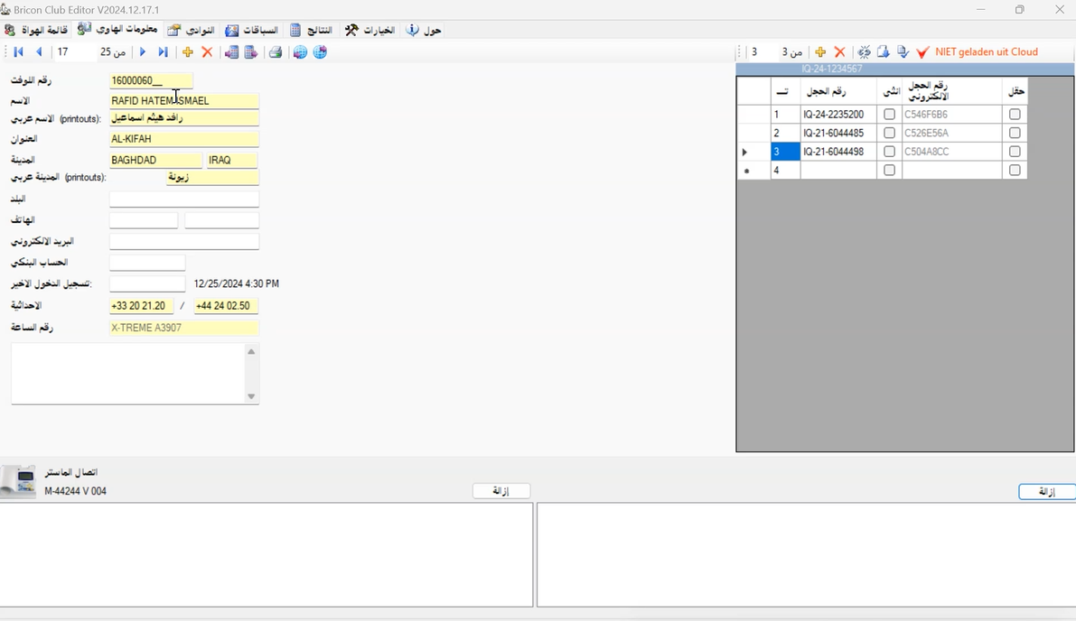Open the السباقات tab
Image resolution: width=1076 pixels, height=621 pixels.
251,30
